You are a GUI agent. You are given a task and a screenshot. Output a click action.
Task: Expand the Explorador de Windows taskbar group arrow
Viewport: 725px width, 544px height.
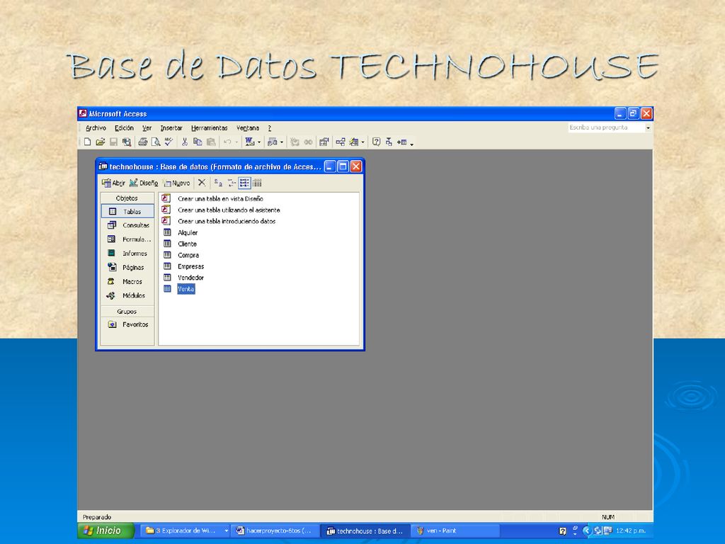226,531
